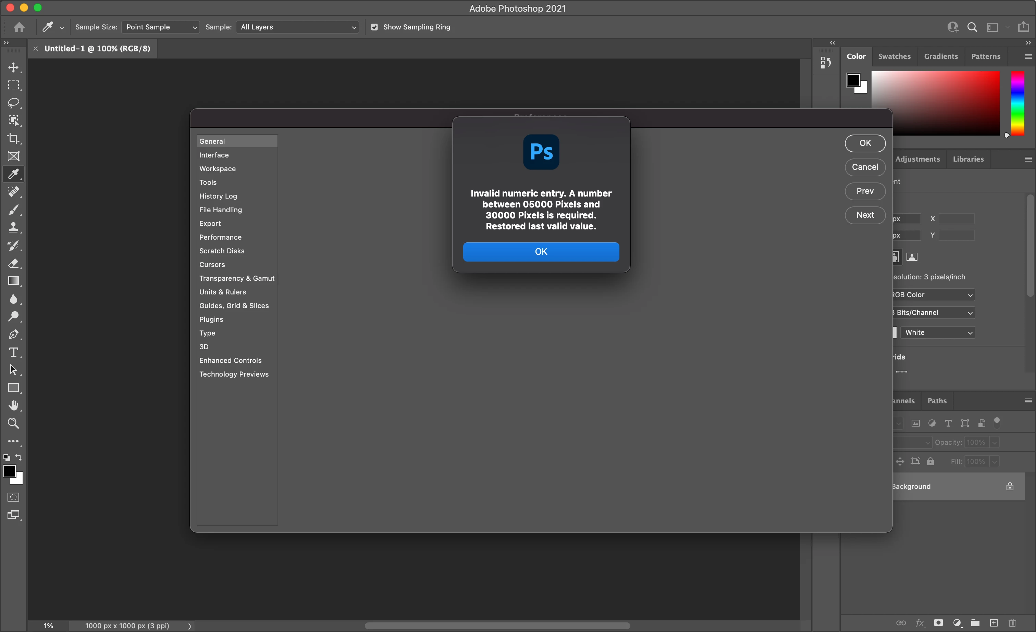Select the Move tool
This screenshot has width=1036, height=632.
(13, 68)
